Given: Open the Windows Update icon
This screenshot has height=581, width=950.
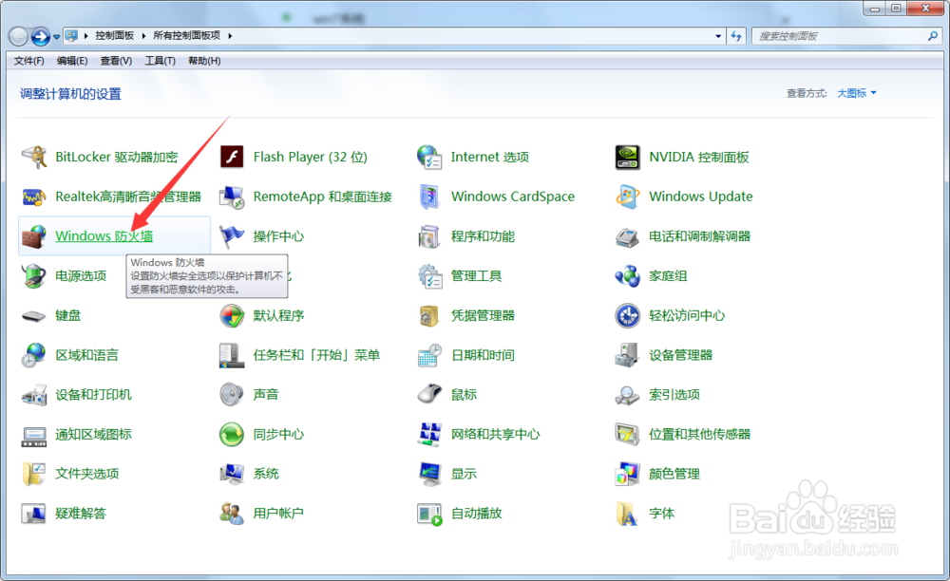Looking at the screenshot, I should point(627,197).
